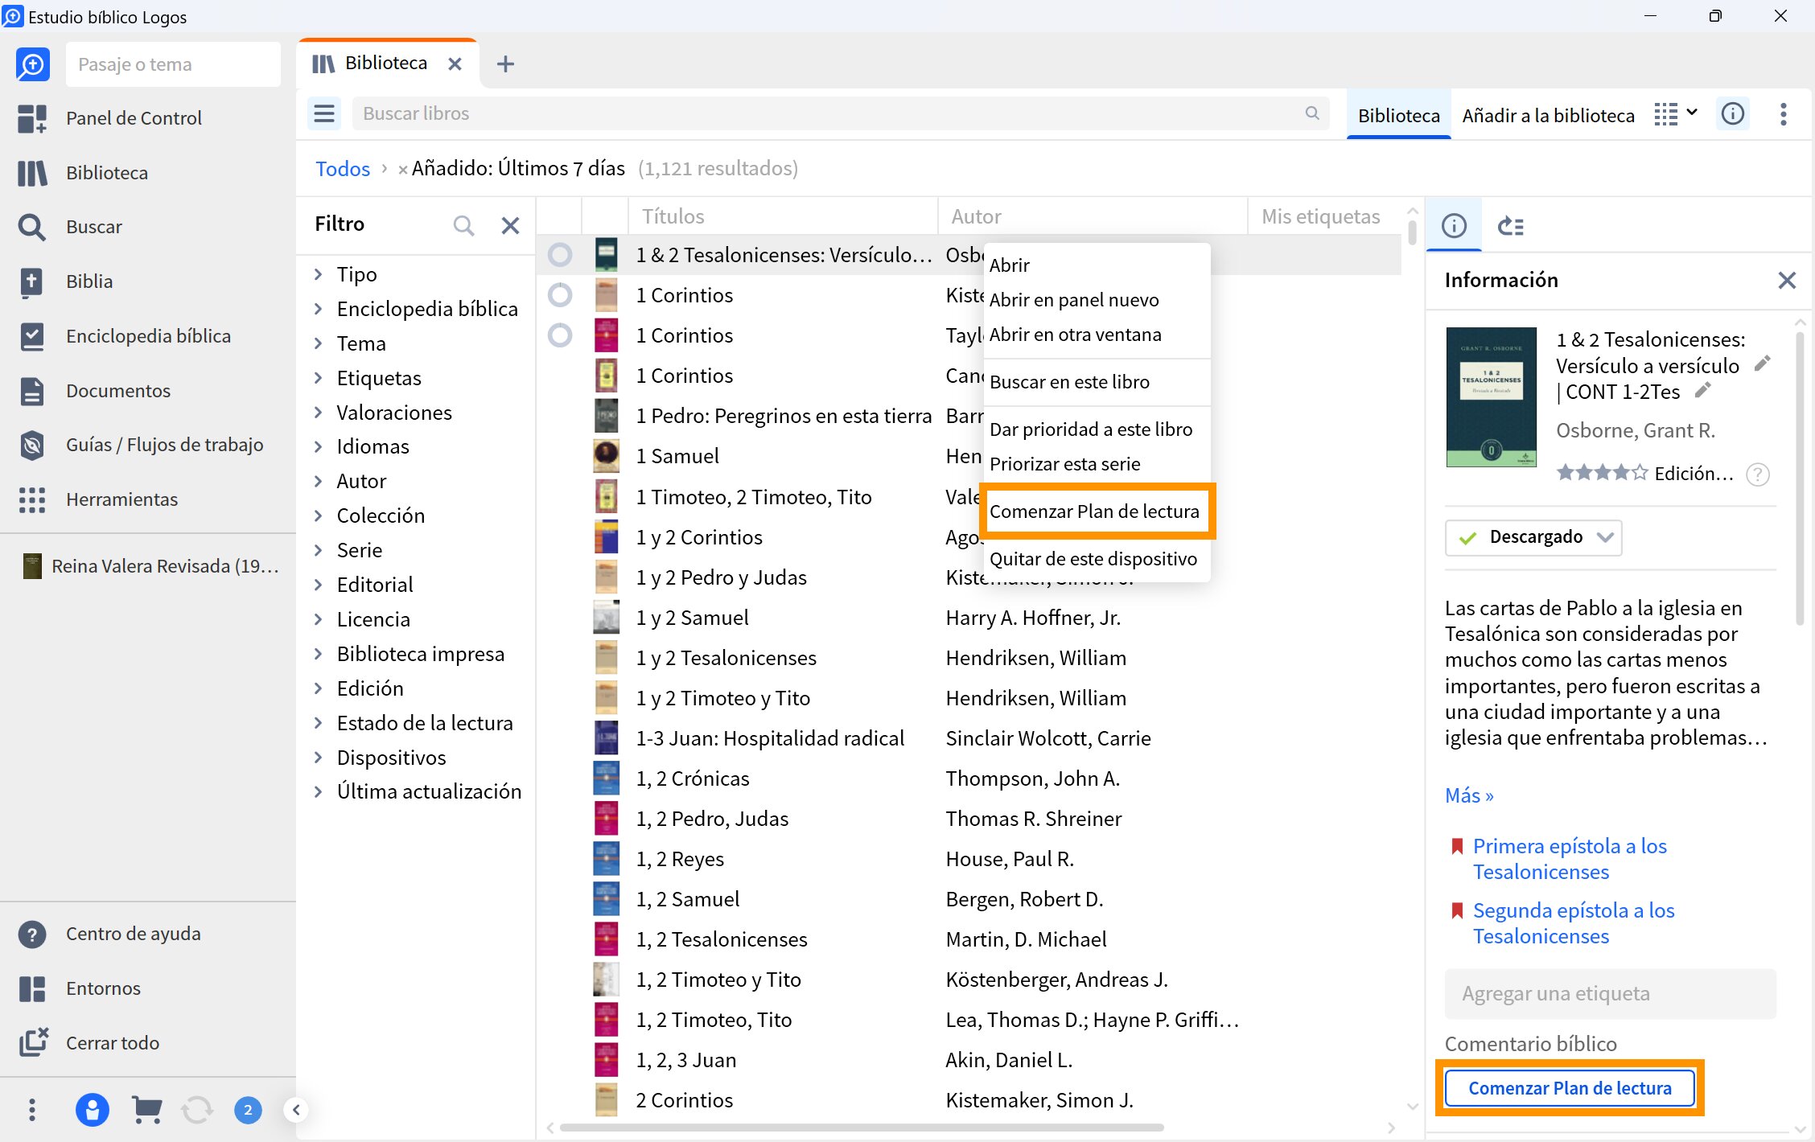Expand the Etiquetas filter
This screenshot has width=1815, height=1142.
319,378
